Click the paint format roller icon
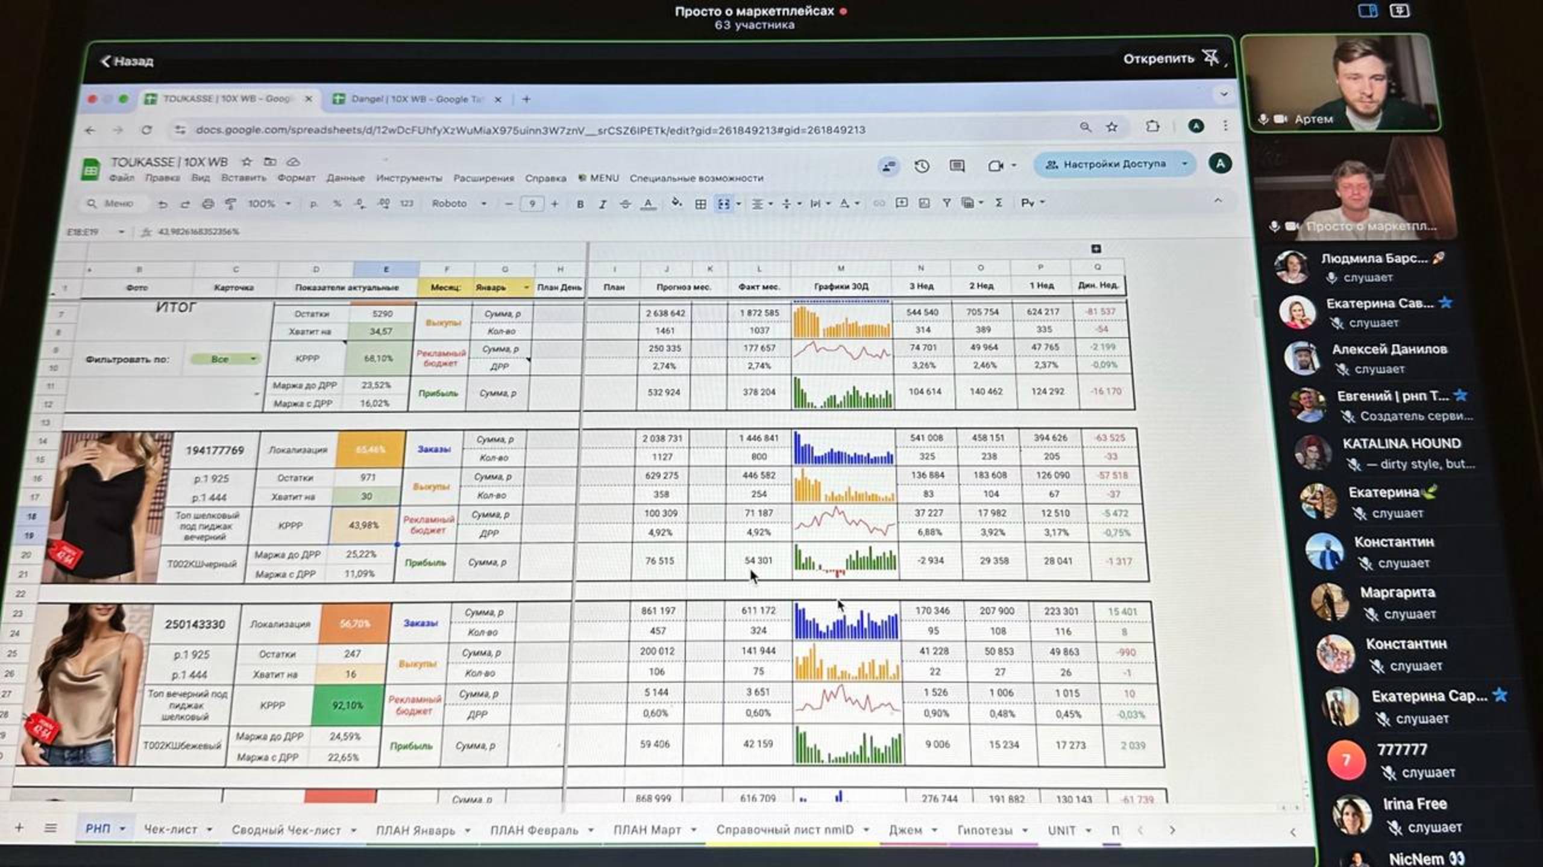The width and height of the screenshot is (1543, 867). coord(230,204)
